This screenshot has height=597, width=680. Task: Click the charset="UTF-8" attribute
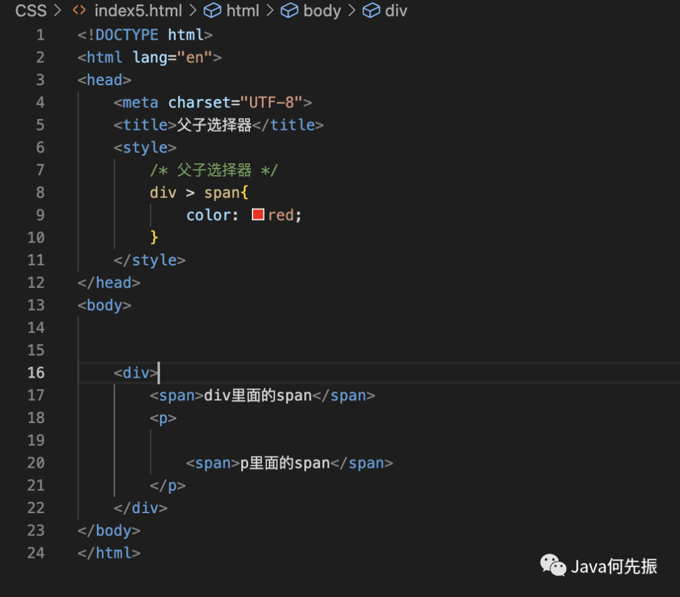pyautogui.click(x=235, y=103)
